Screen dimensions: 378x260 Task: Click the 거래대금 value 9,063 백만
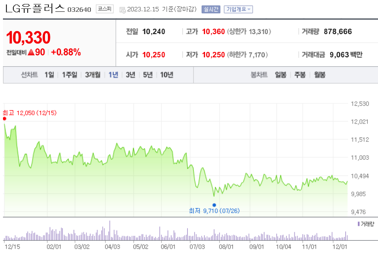pyautogui.click(x=346, y=55)
